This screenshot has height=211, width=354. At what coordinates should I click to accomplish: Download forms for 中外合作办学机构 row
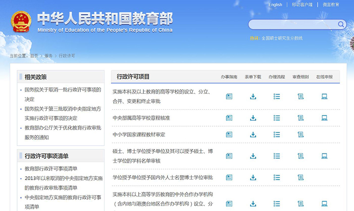[253, 204]
